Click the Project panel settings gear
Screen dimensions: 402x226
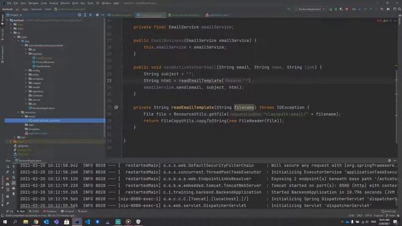[97, 15]
